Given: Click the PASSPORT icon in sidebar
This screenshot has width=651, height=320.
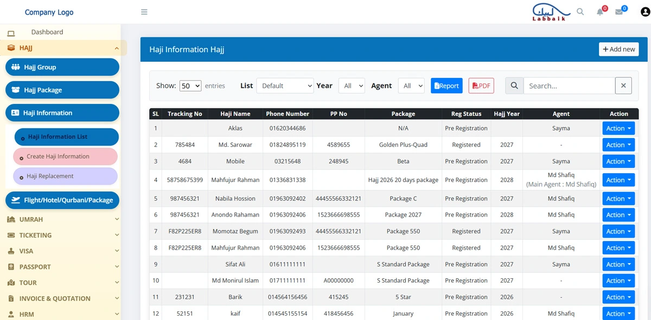Looking at the screenshot, I should coord(11,267).
